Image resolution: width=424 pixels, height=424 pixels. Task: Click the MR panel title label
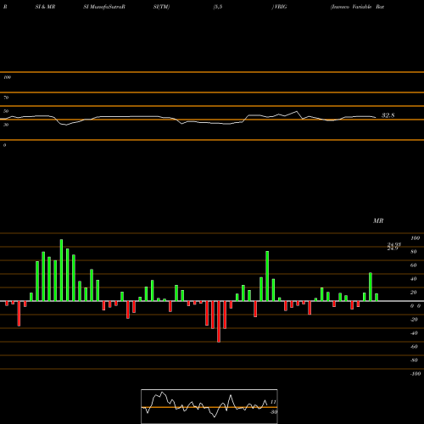pyautogui.click(x=378, y=220)
